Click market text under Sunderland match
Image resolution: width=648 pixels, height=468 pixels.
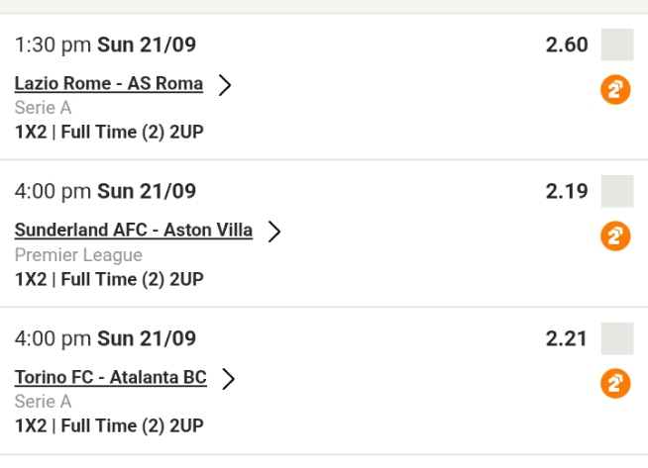[x=109, y=279]
